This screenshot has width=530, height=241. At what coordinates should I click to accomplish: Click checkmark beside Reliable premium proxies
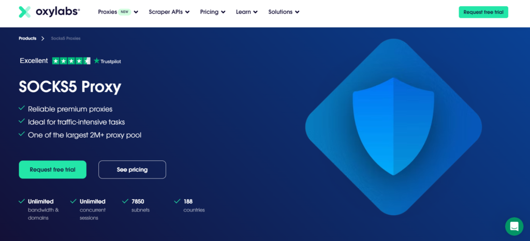coord(22,109)
